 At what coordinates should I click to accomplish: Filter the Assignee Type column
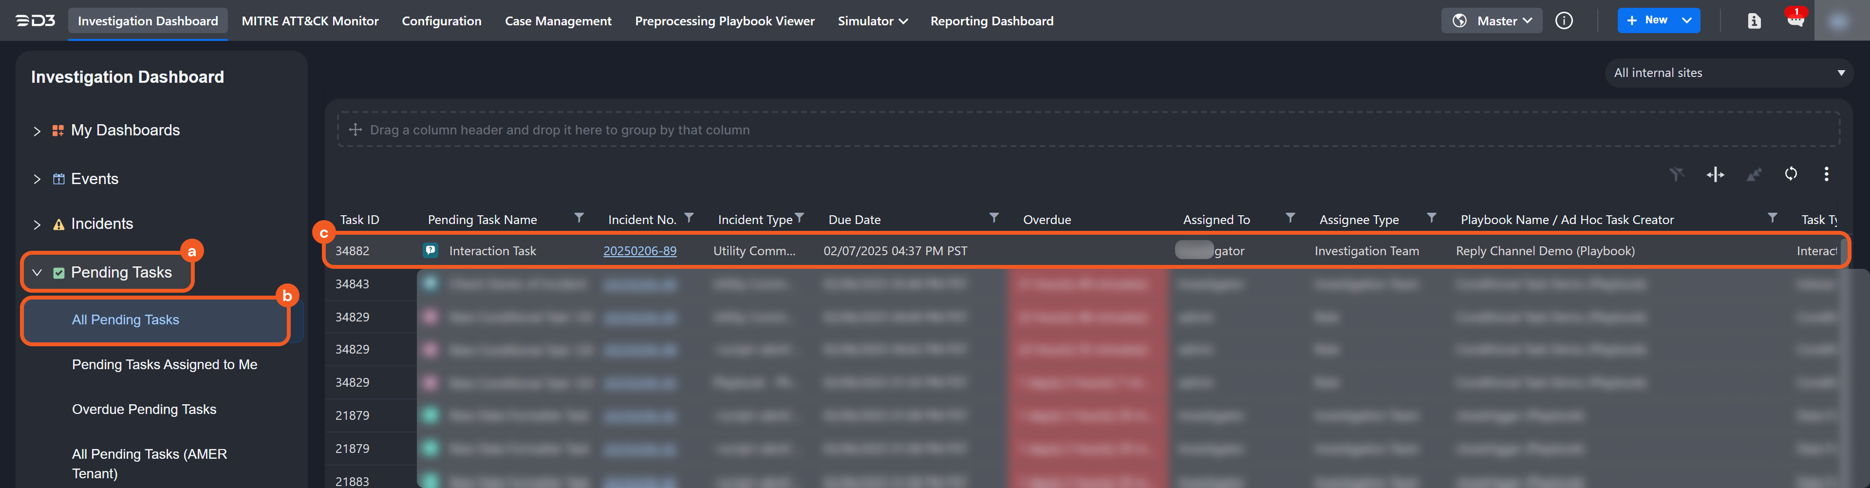point(1432,218)
